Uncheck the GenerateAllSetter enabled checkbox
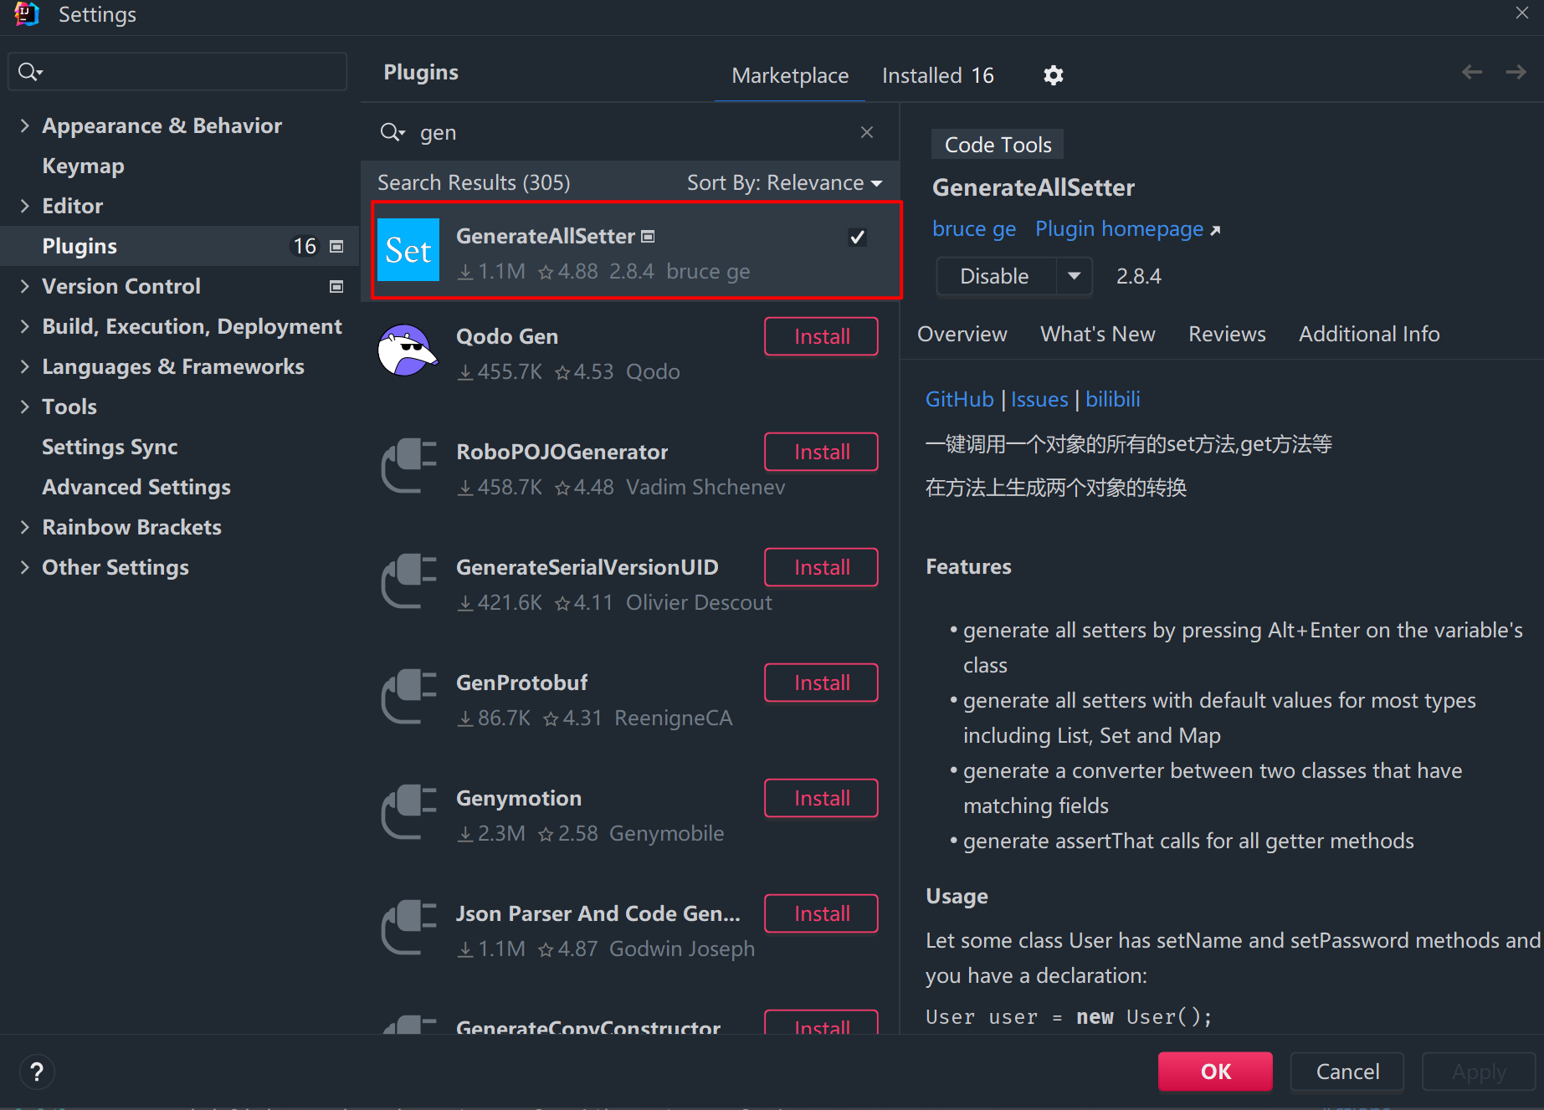The image size is (1544, 1110). (857, 238)
